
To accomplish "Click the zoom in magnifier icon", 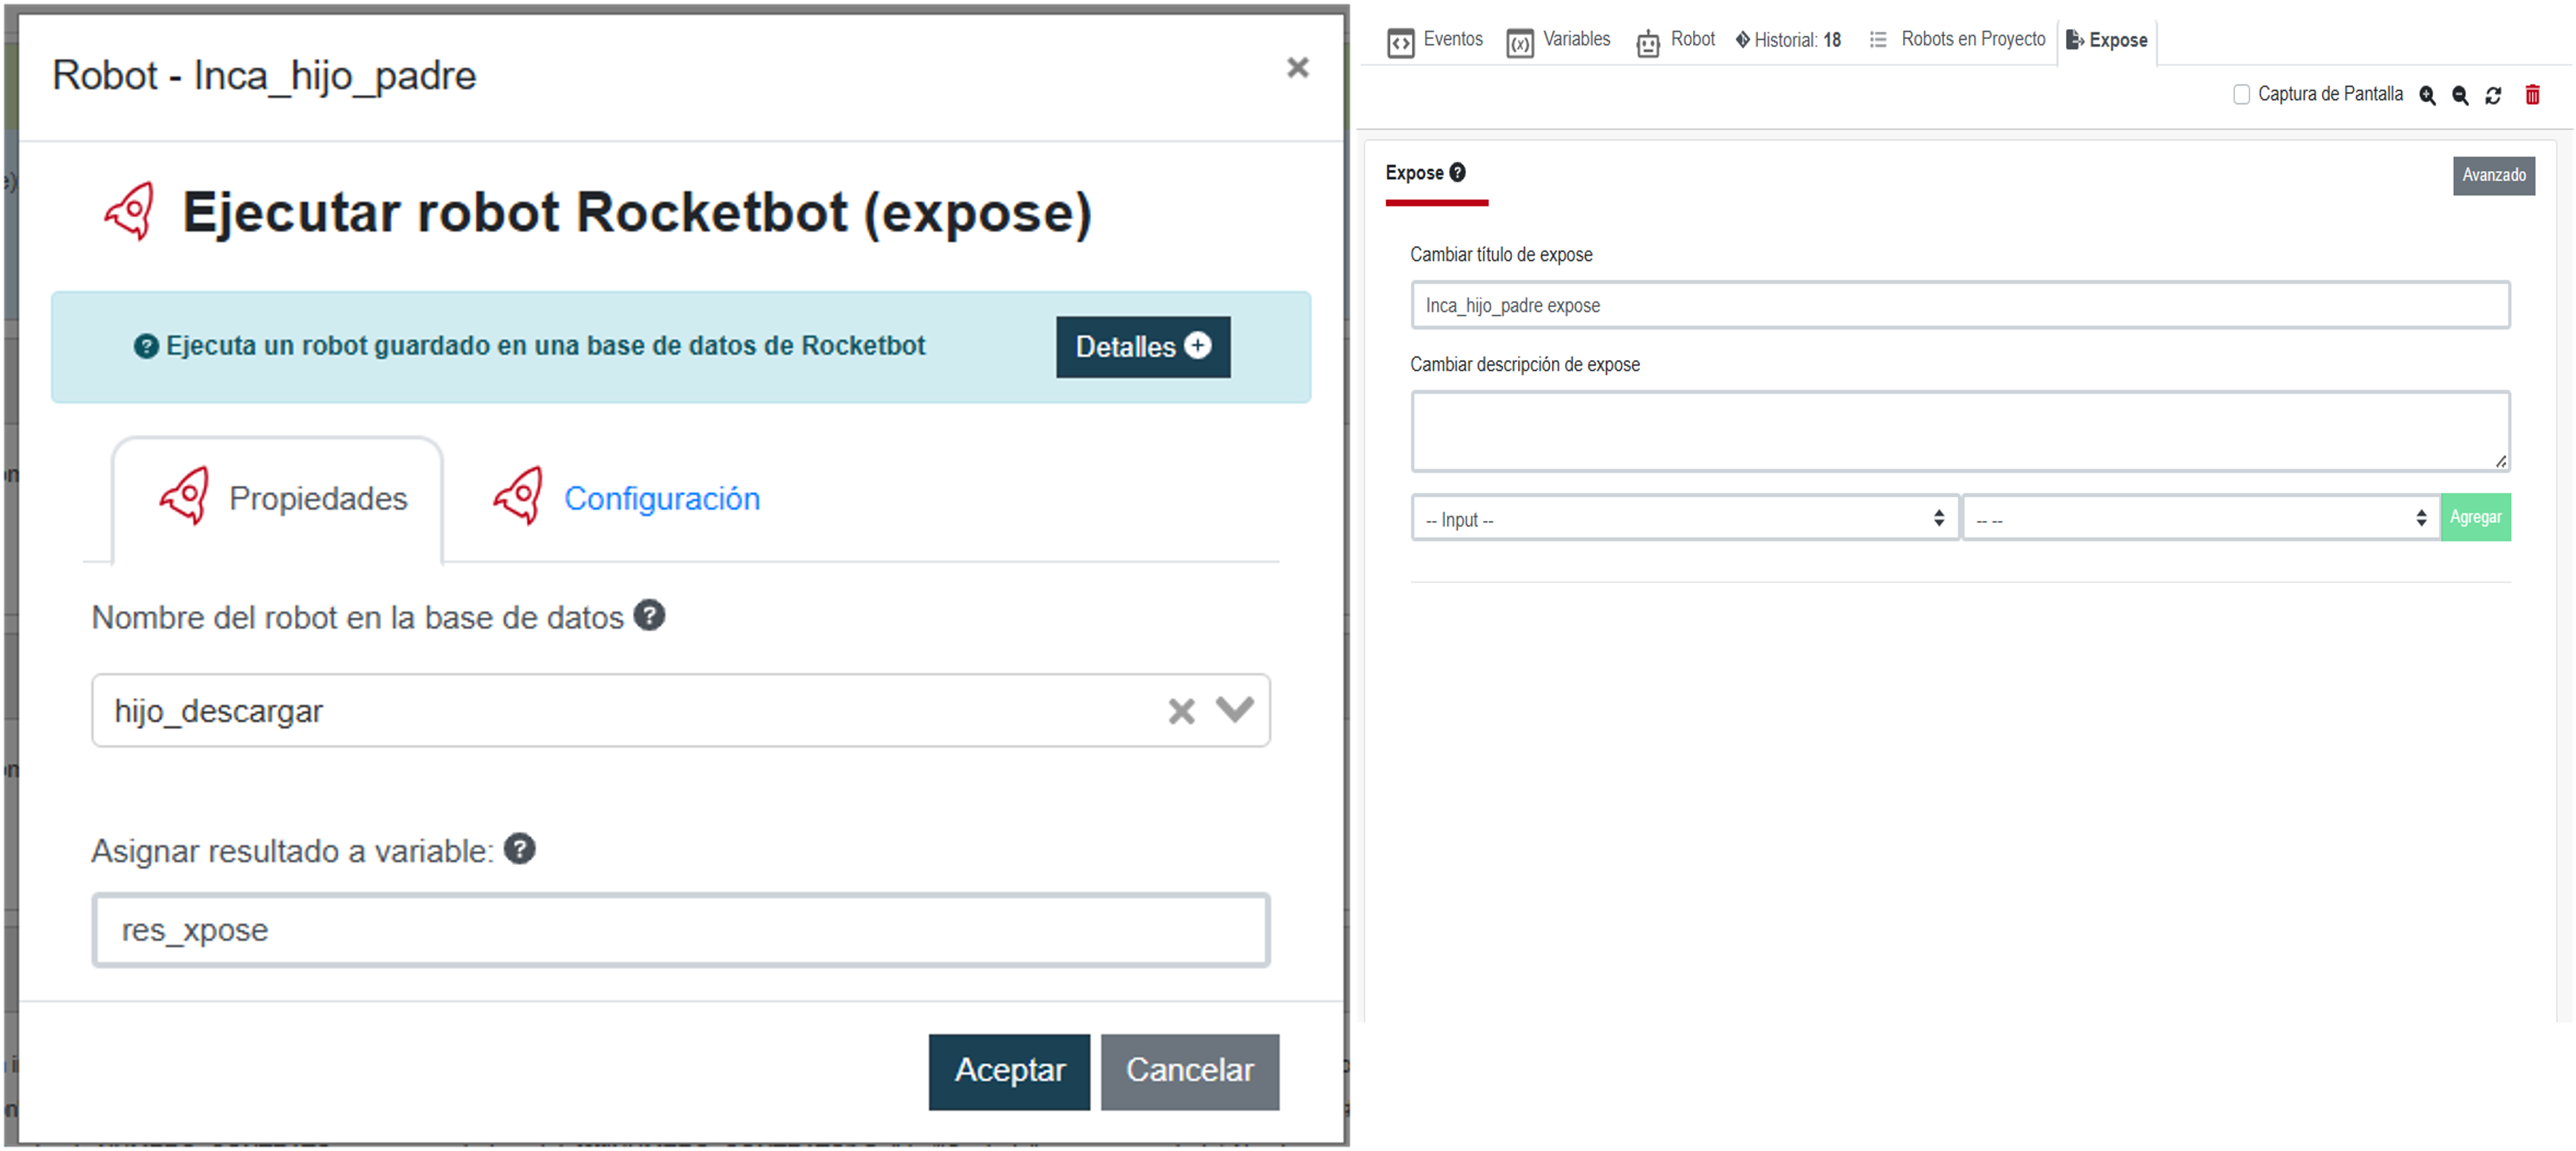I will (x=2427, y=95).
